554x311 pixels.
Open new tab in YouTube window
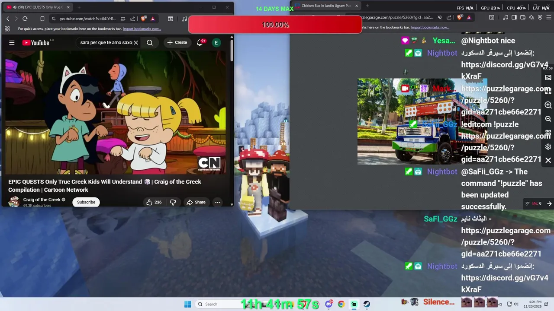pos(79,7)
